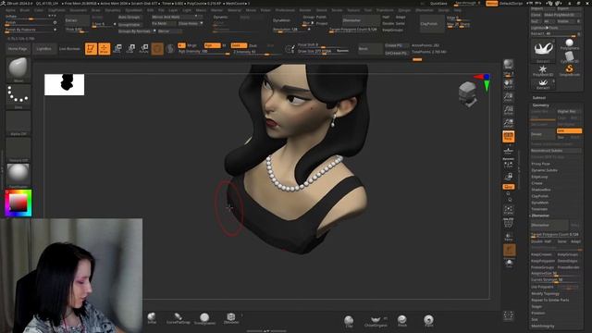
Task: Select the Draw mode button
Action: coord(105,49)
